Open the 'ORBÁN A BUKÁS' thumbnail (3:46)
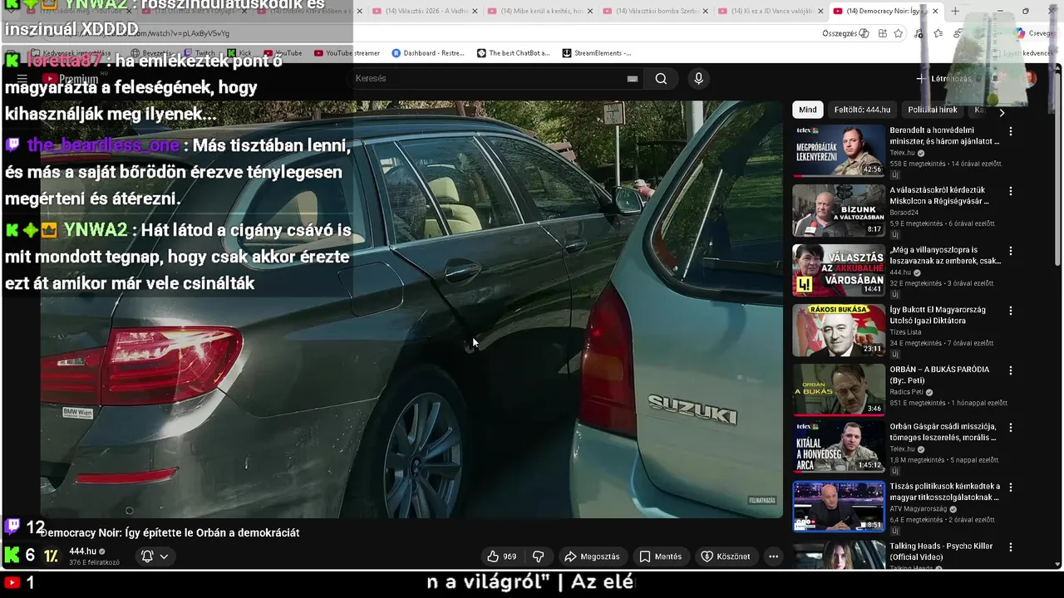Image resolution: width=1064 pixels, height=598 pixels. click(839, 390)
